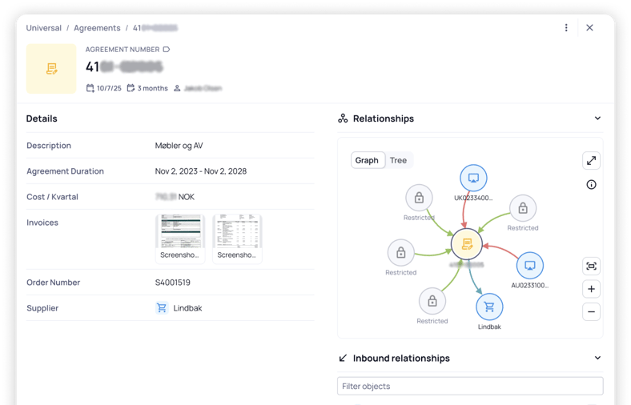
Task: Zoom out of the relationship graph
Action: tap(591, 311)
